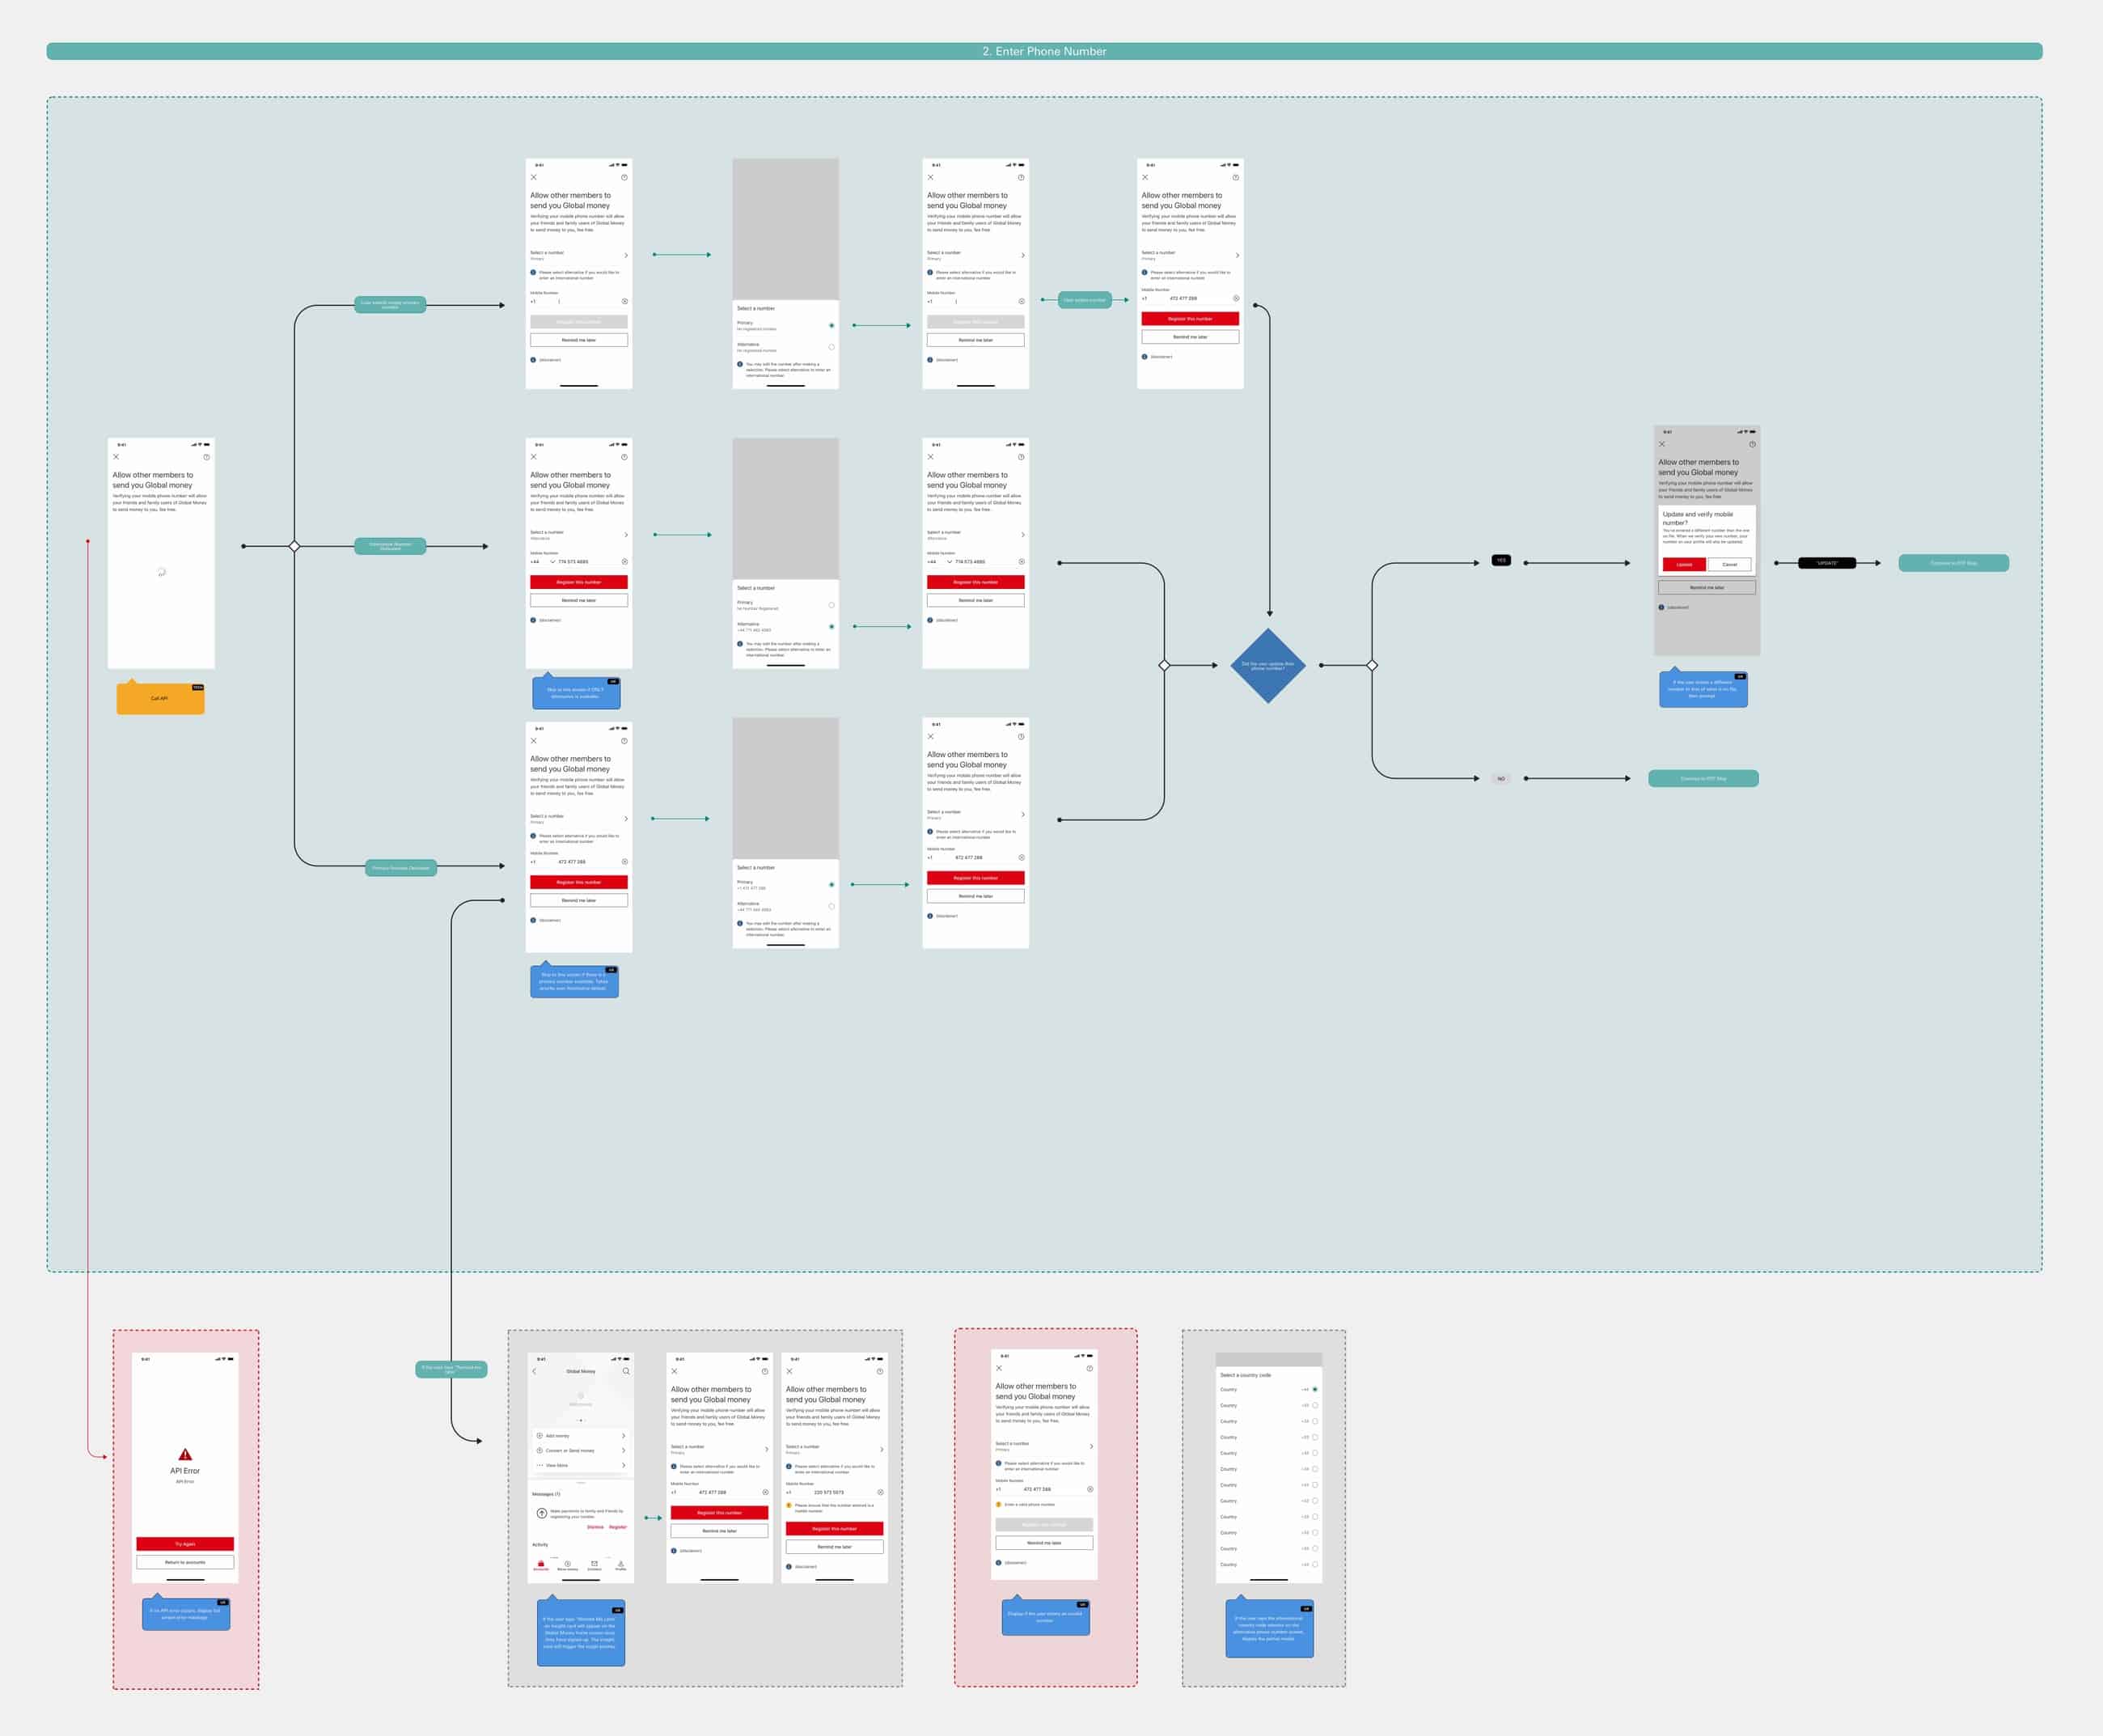
Task: Click 'Remind me later' on the invalid number screen
Action: (x=1044, y=1543)
